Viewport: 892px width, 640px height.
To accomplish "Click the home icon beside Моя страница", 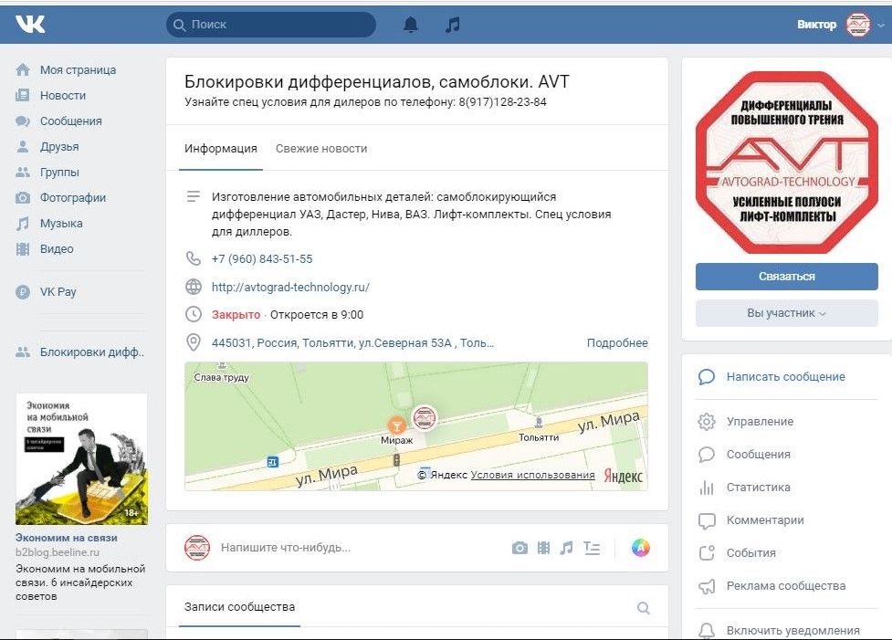I will pos(23,70).
